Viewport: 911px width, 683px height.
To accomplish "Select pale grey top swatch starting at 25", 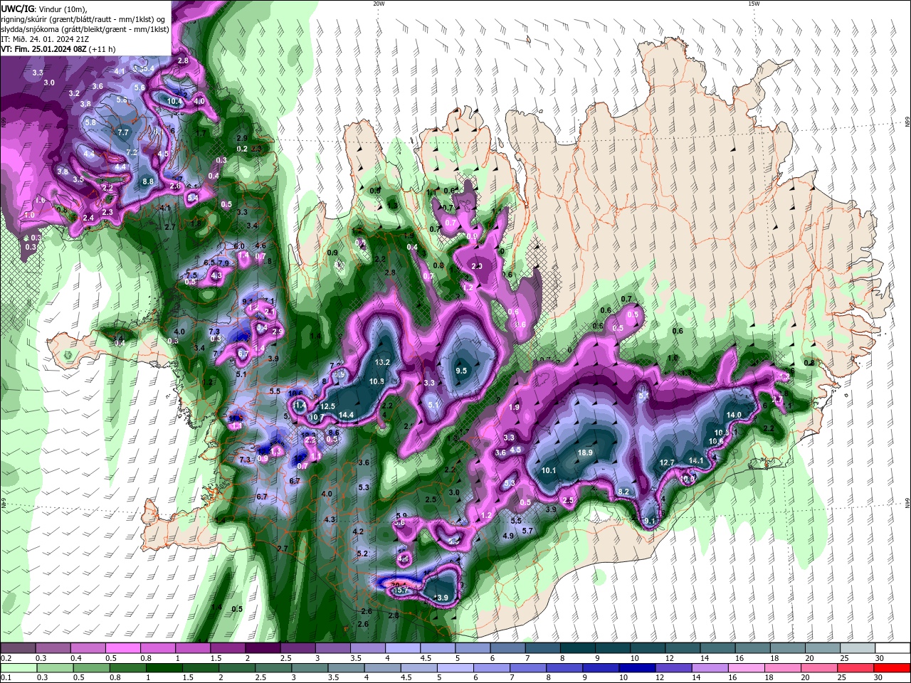I will (858, 647).
